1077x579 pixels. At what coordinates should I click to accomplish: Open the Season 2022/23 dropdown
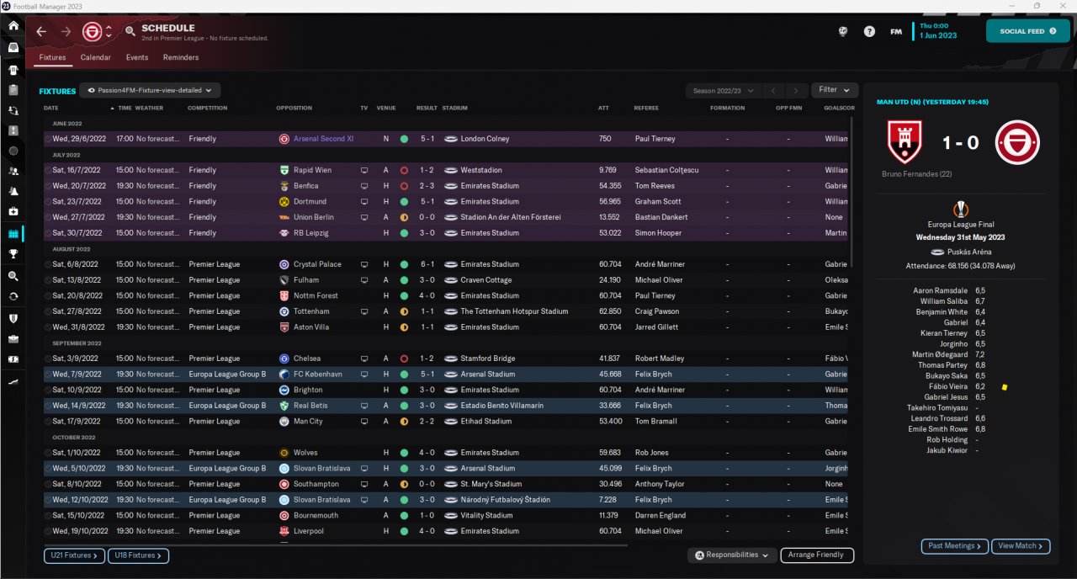pos(724,90)
